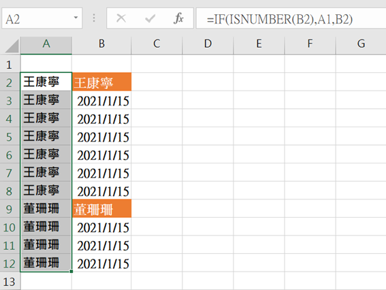Open the Name Box dropdown arrow
Image resolution: width=386 pixels, height=290 pixels.
pyautogui.click(x=76, y=18)
